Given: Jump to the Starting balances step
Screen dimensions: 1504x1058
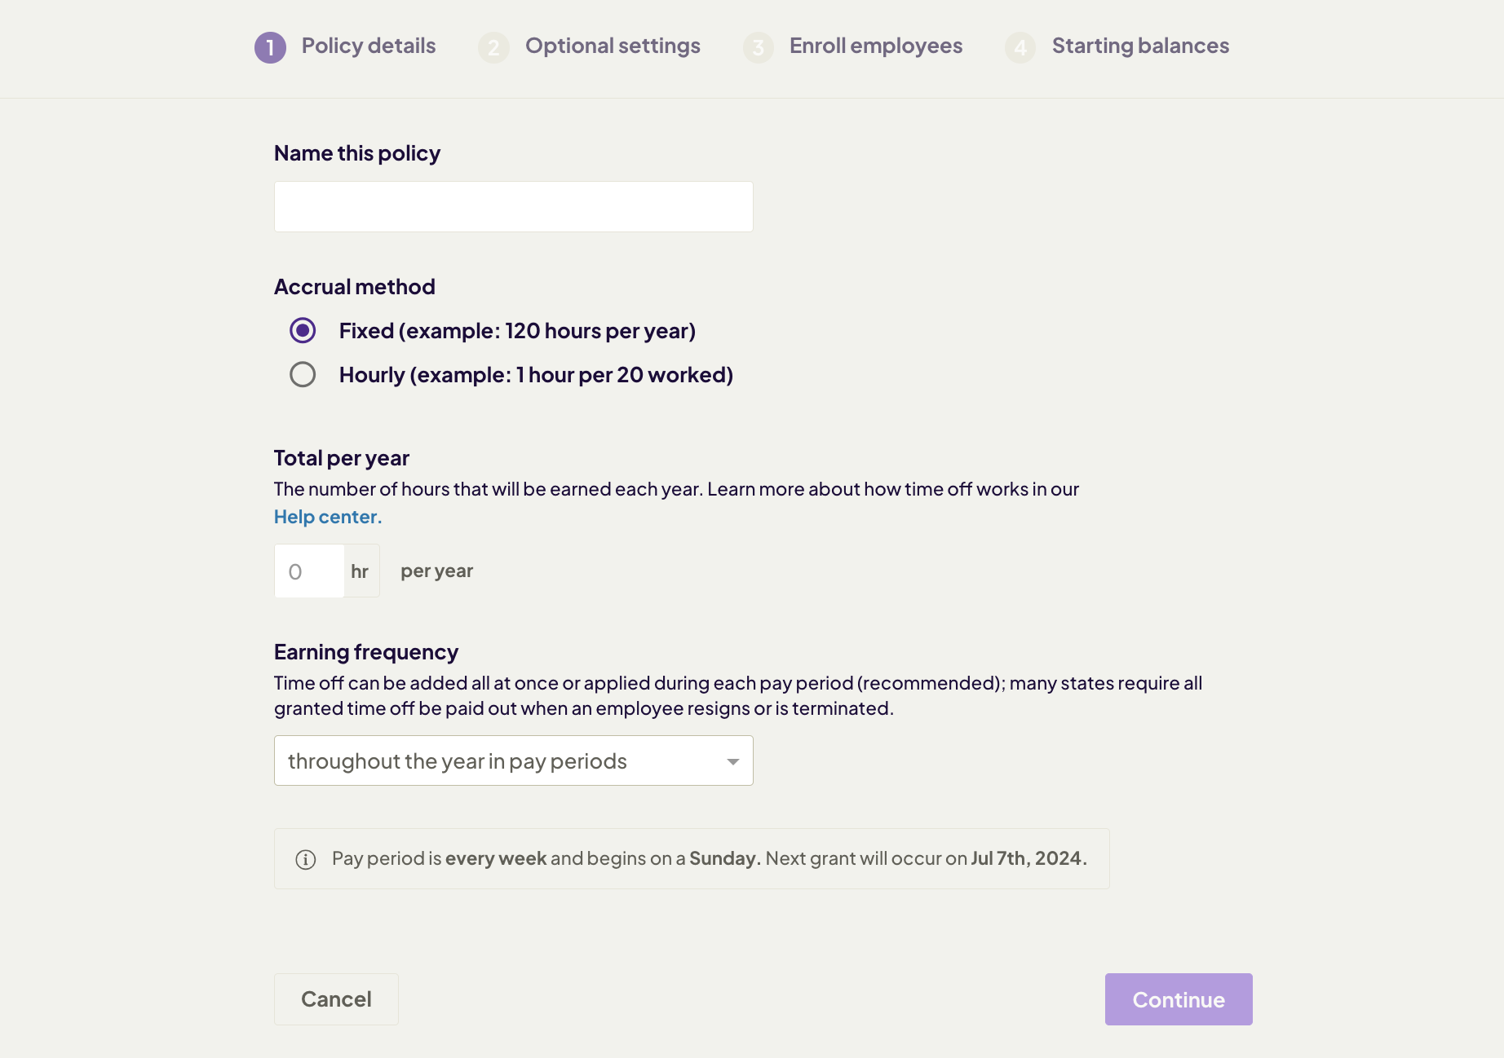Looking at the screenshot, I should [x=1140, y=46].
